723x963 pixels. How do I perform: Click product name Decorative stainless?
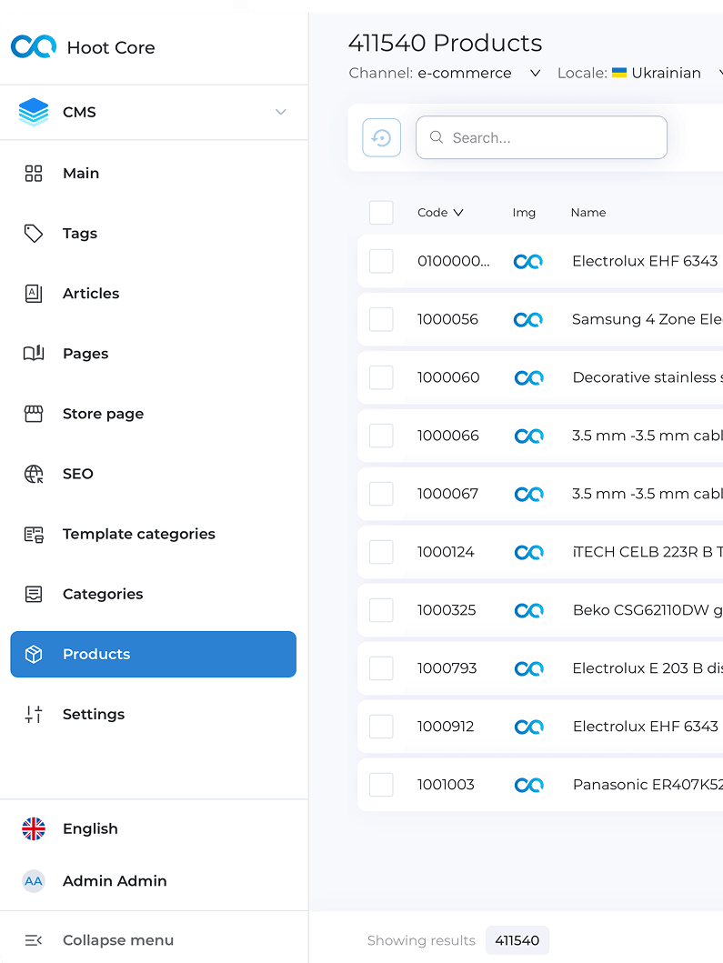tap(648, 377)
